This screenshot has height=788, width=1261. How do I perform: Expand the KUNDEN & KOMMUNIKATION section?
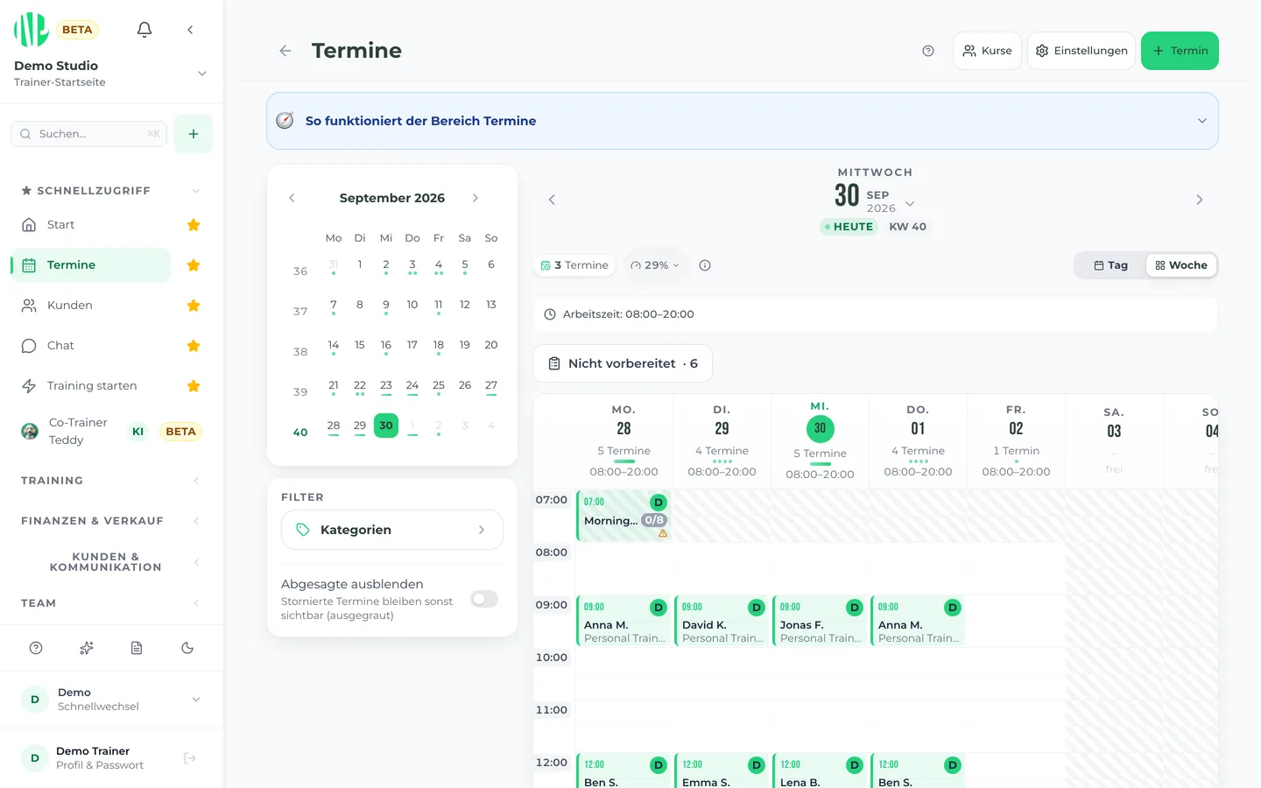point(111,562)
